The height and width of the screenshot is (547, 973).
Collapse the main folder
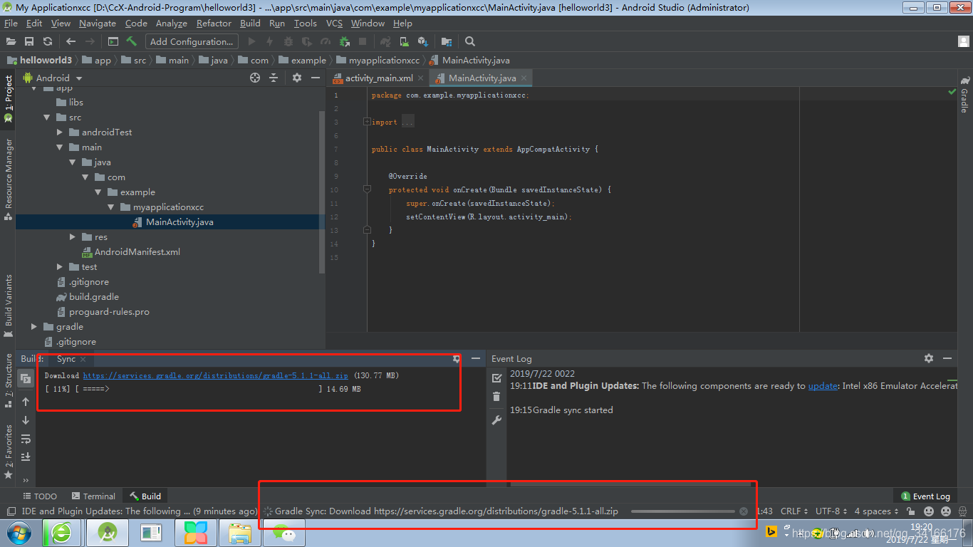click(x=60, y=147)
